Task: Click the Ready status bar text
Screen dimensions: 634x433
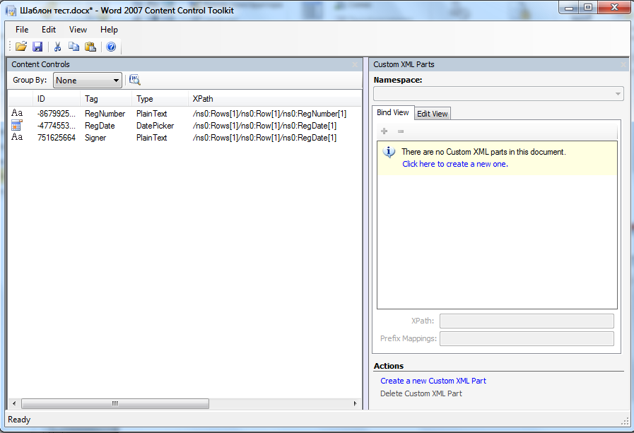Action: [19, 420]
